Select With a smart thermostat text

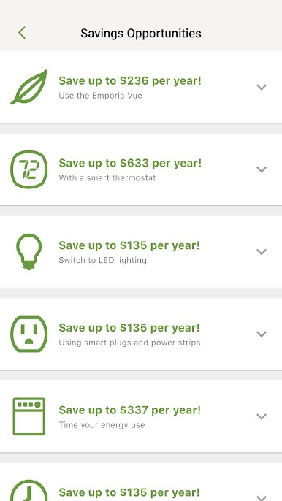point(107,177)
